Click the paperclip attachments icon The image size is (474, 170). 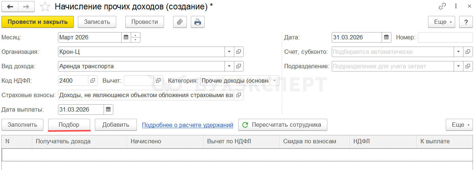[180, 22]
